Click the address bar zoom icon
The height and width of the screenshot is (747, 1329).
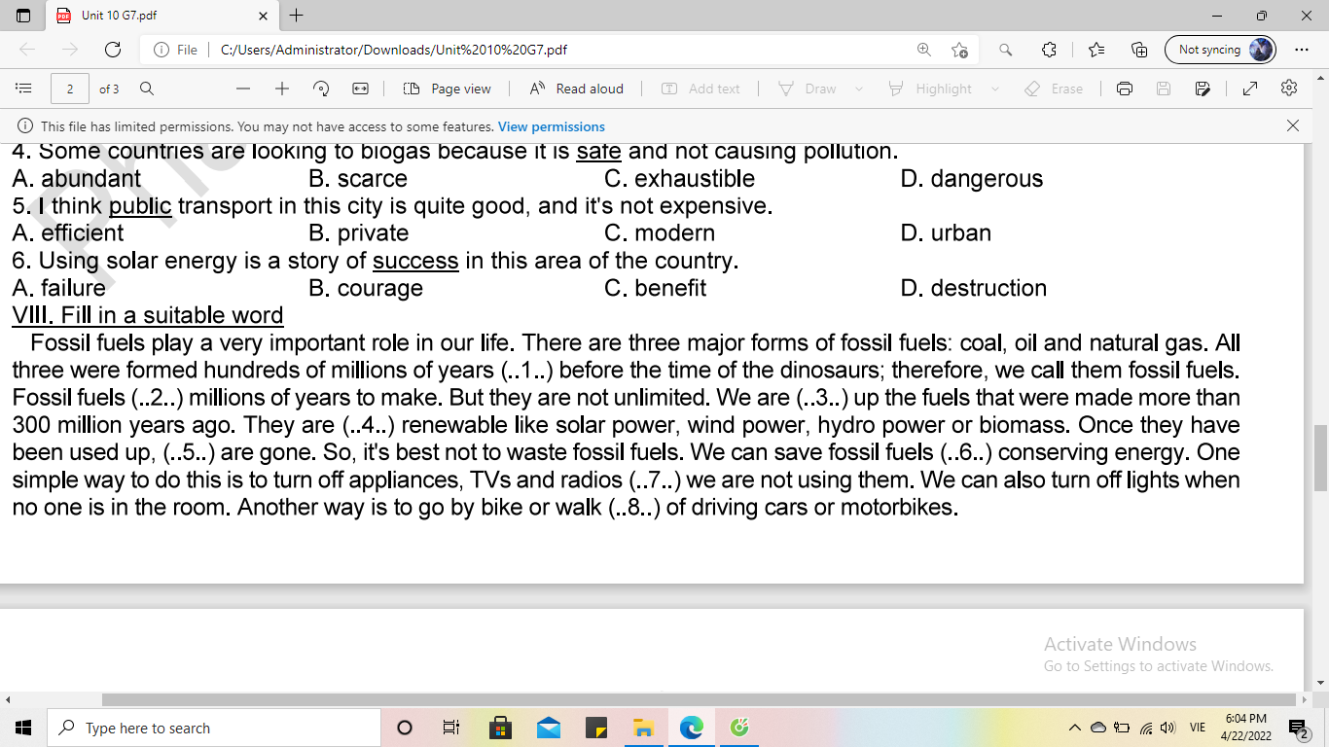point(923,50)
